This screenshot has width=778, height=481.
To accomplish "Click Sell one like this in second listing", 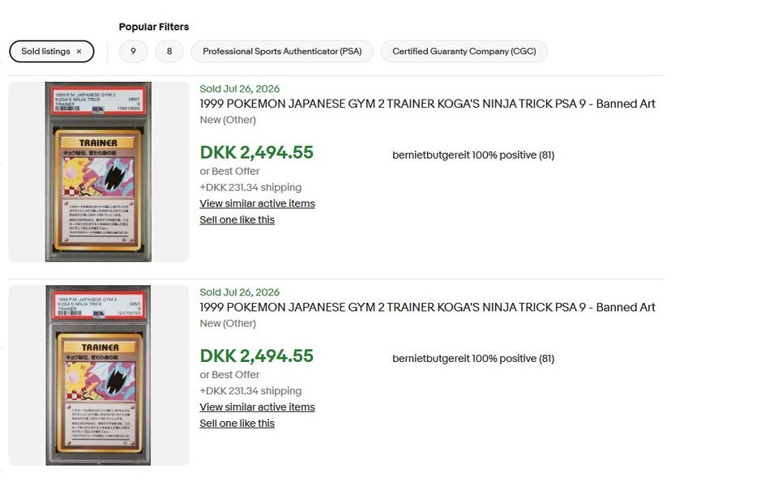I will [237, 423].
